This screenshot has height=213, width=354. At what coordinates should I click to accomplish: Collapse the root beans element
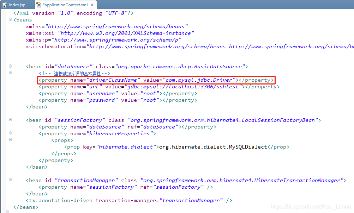(10, 19)
